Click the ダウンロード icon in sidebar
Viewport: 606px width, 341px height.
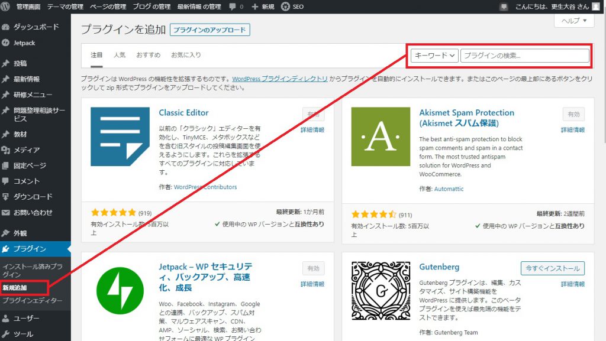pos(5,197)
